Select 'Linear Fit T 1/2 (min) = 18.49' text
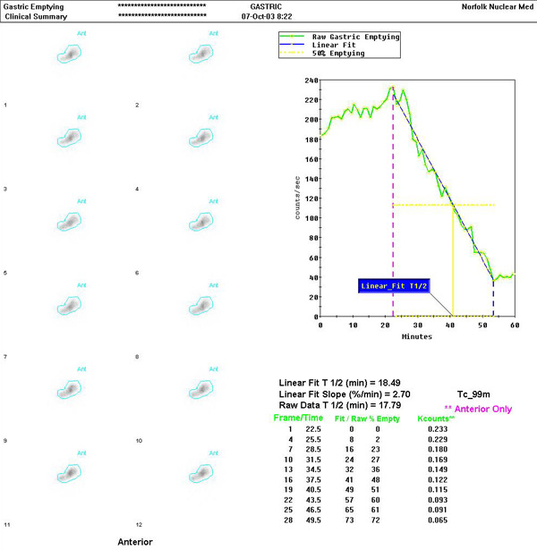This screenshot has height=550, width=537. point(339,383)
